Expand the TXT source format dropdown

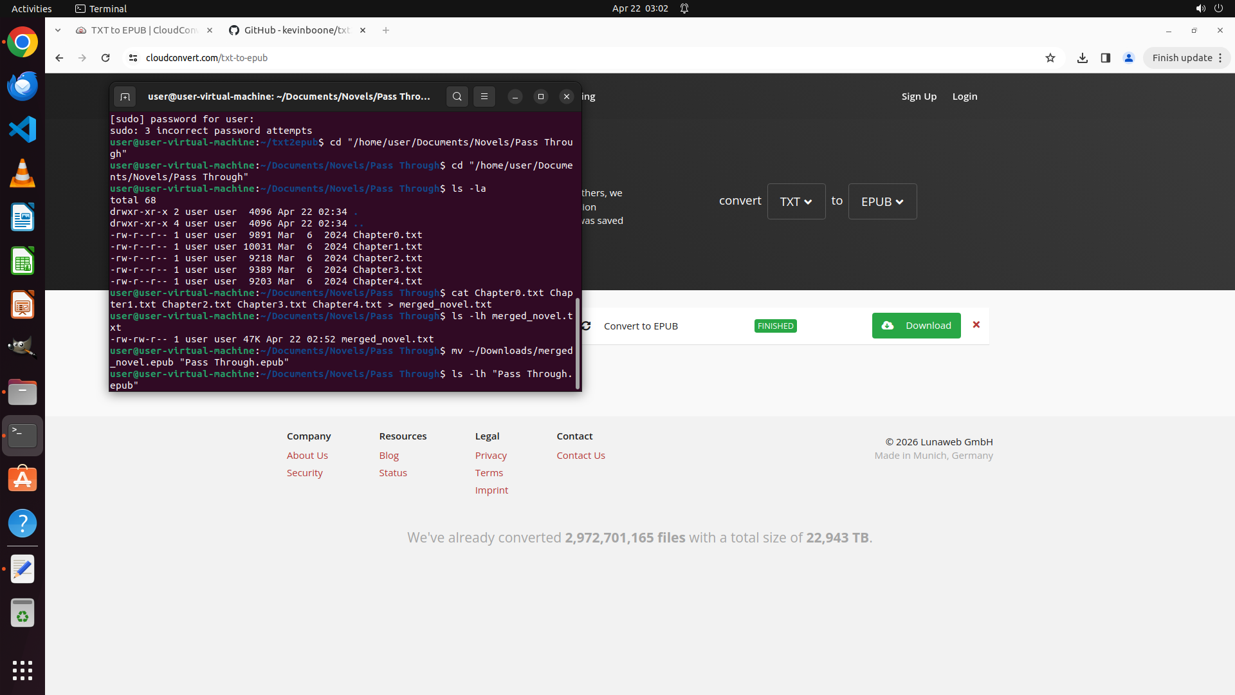point(796,201)
